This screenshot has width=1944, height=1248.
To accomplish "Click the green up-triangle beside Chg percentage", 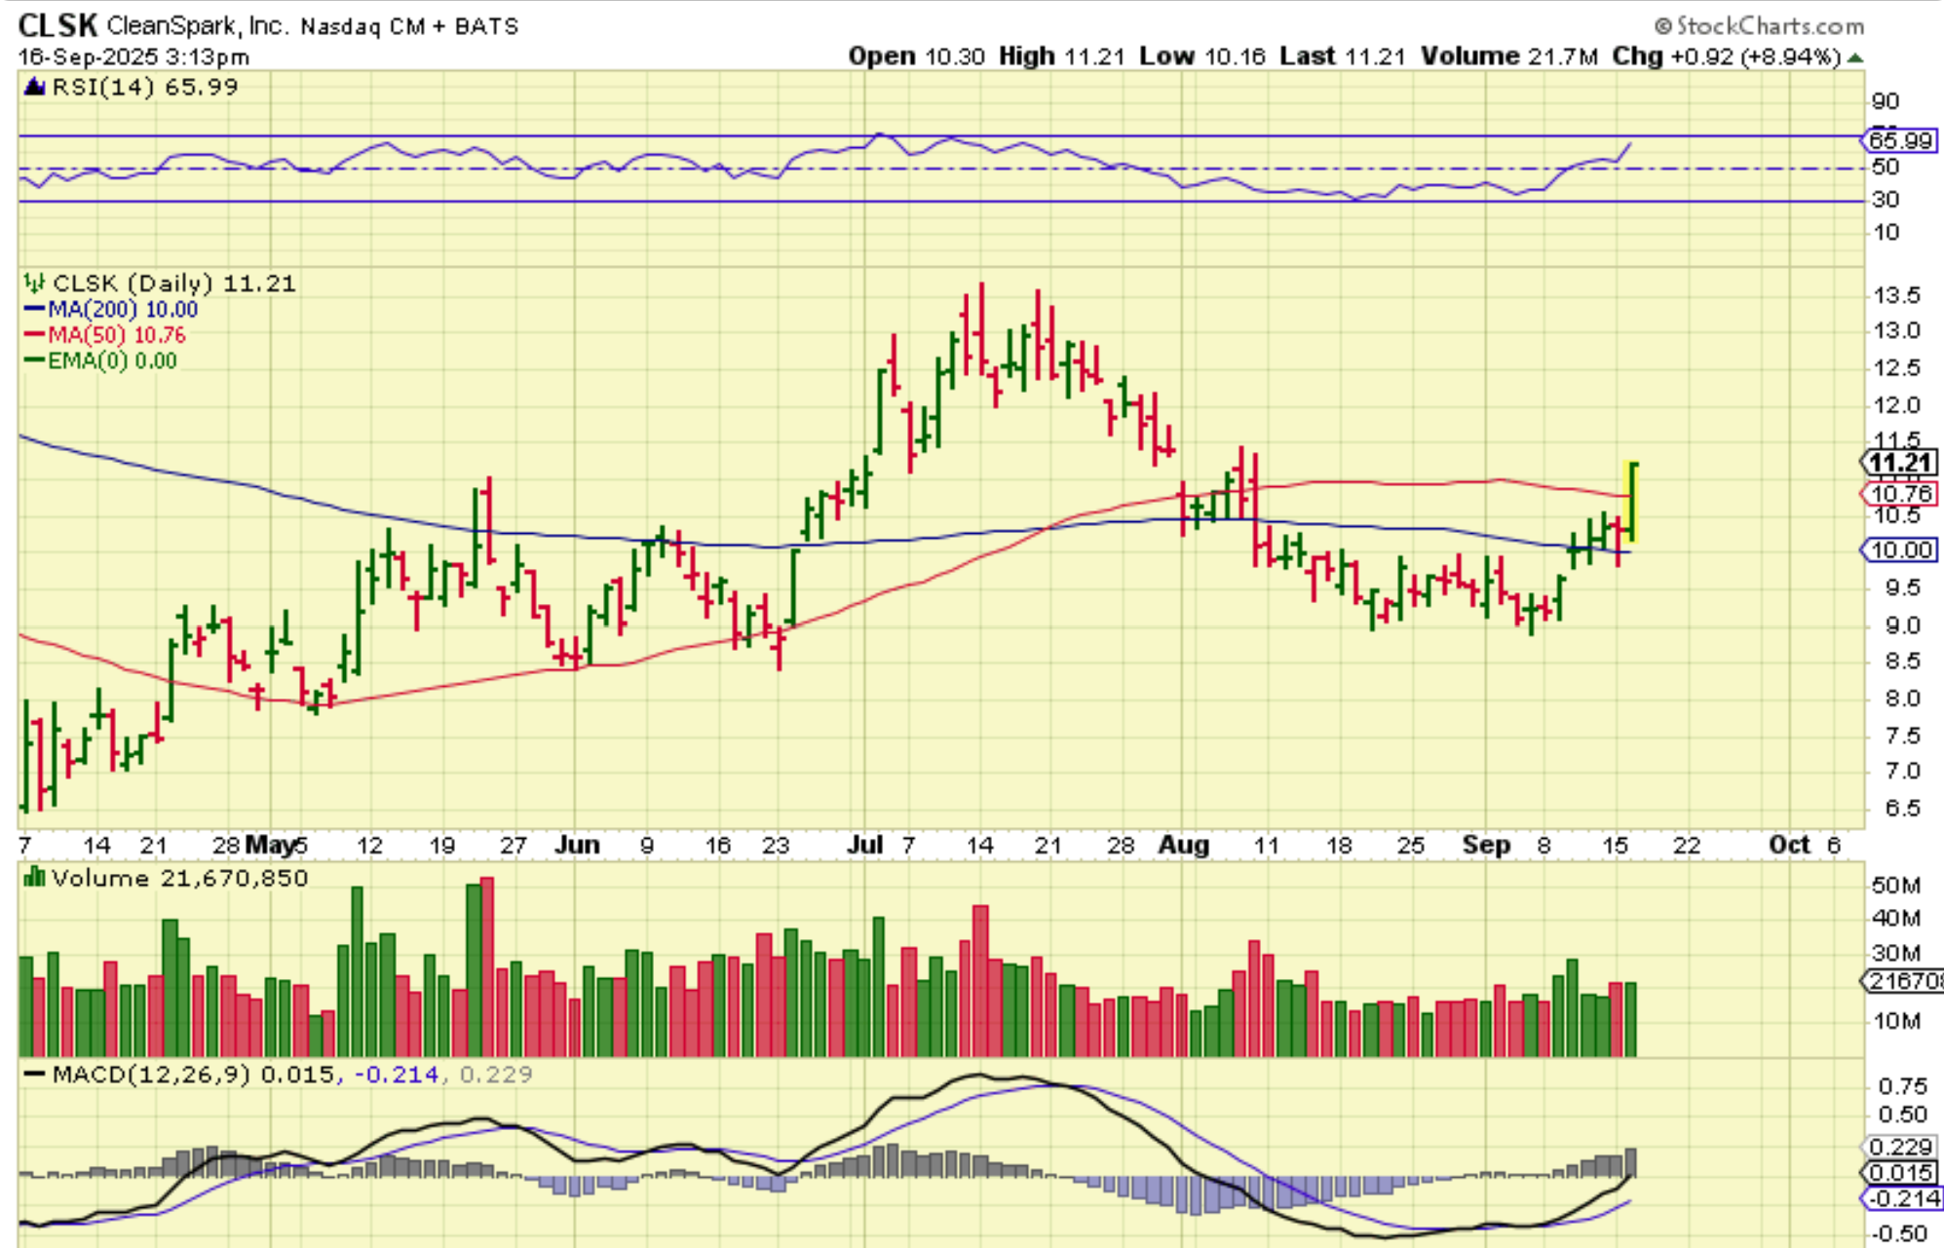I will tap(1855, 57).
